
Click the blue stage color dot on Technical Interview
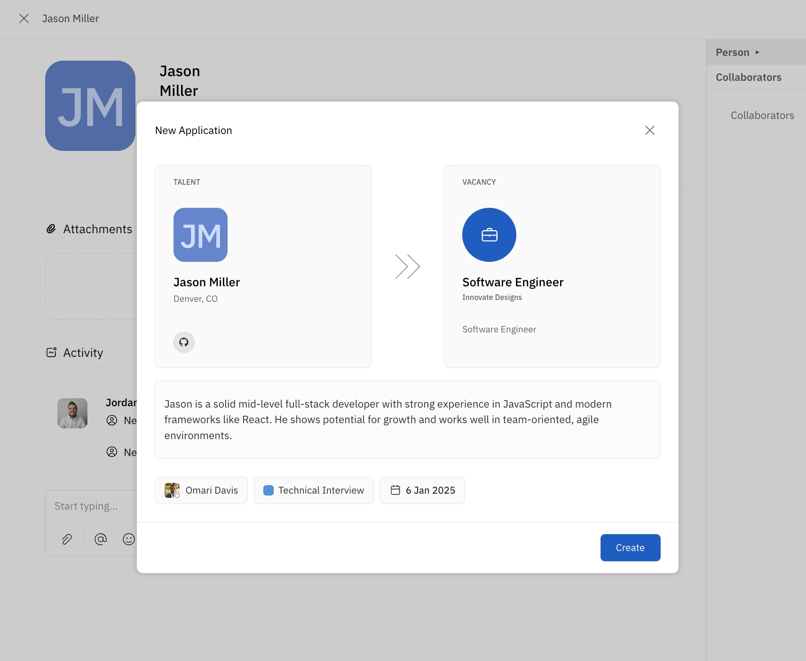pyautogui.click(x=269, y=490)
